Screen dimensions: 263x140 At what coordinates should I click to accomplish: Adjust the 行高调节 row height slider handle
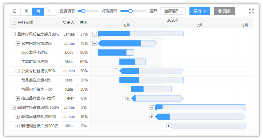130,11
